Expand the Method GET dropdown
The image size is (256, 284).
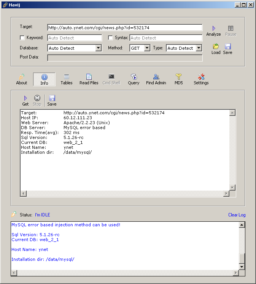(147, 48)
